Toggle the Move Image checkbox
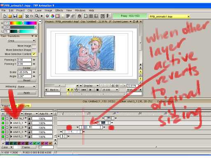The width and height of the screenshot is (211, 158). coord(34,46)
